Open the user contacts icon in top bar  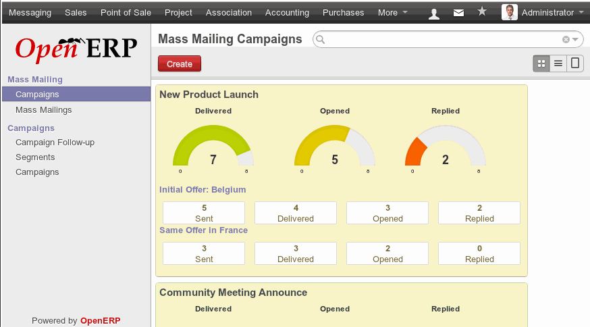434,14
